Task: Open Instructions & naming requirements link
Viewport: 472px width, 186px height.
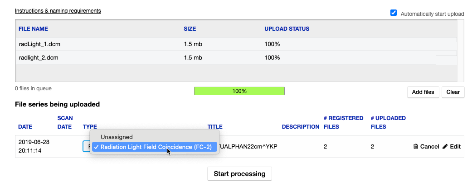Action: [58, 10]
